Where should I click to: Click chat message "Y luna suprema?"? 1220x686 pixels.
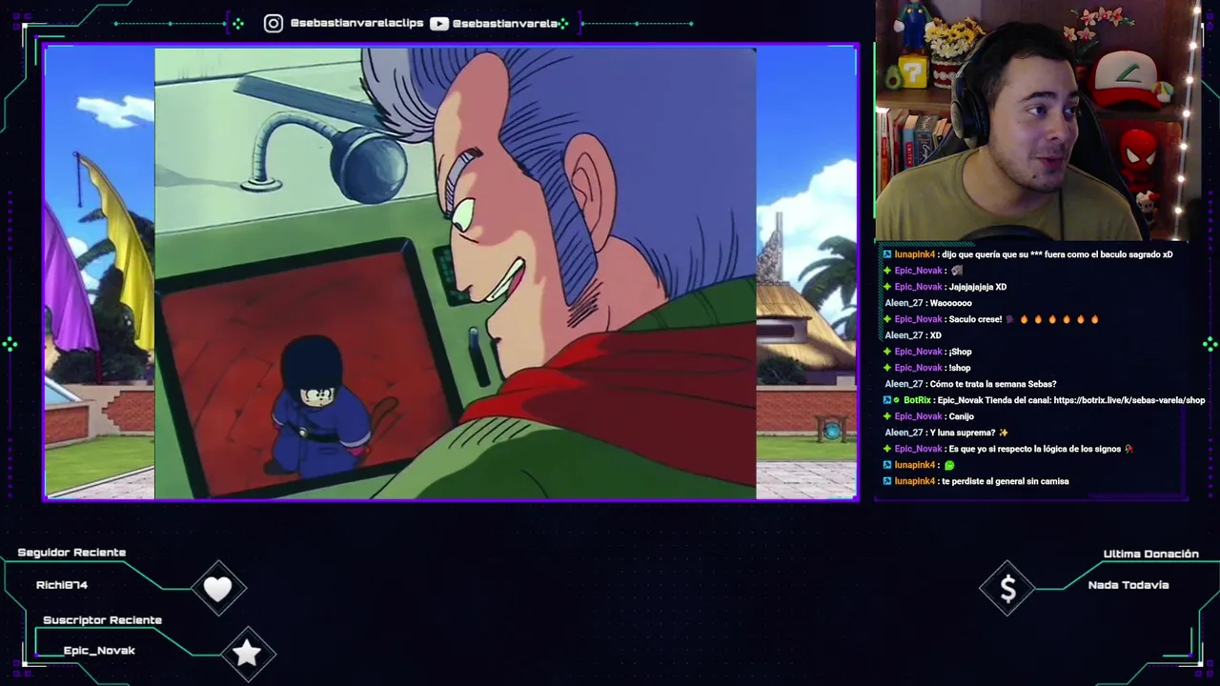[x=962, y=433]
